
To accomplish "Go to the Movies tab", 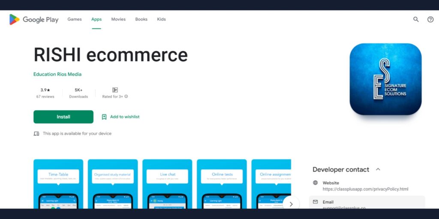I will tap(118, 19).
